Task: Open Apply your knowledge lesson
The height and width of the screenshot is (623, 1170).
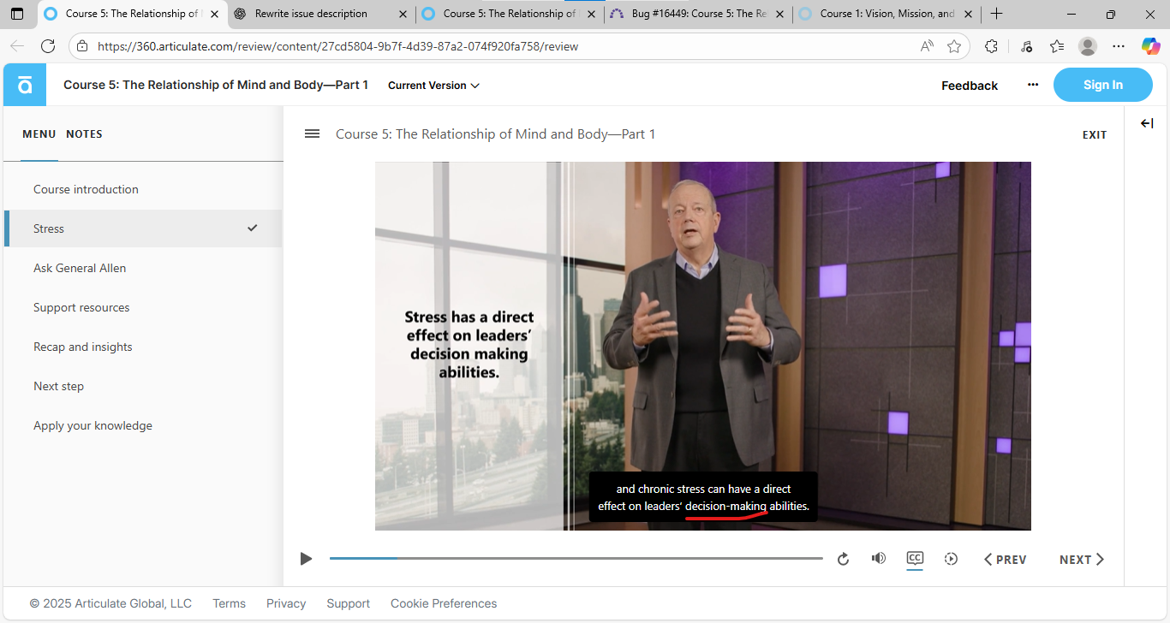Action: tap(143, 425)
